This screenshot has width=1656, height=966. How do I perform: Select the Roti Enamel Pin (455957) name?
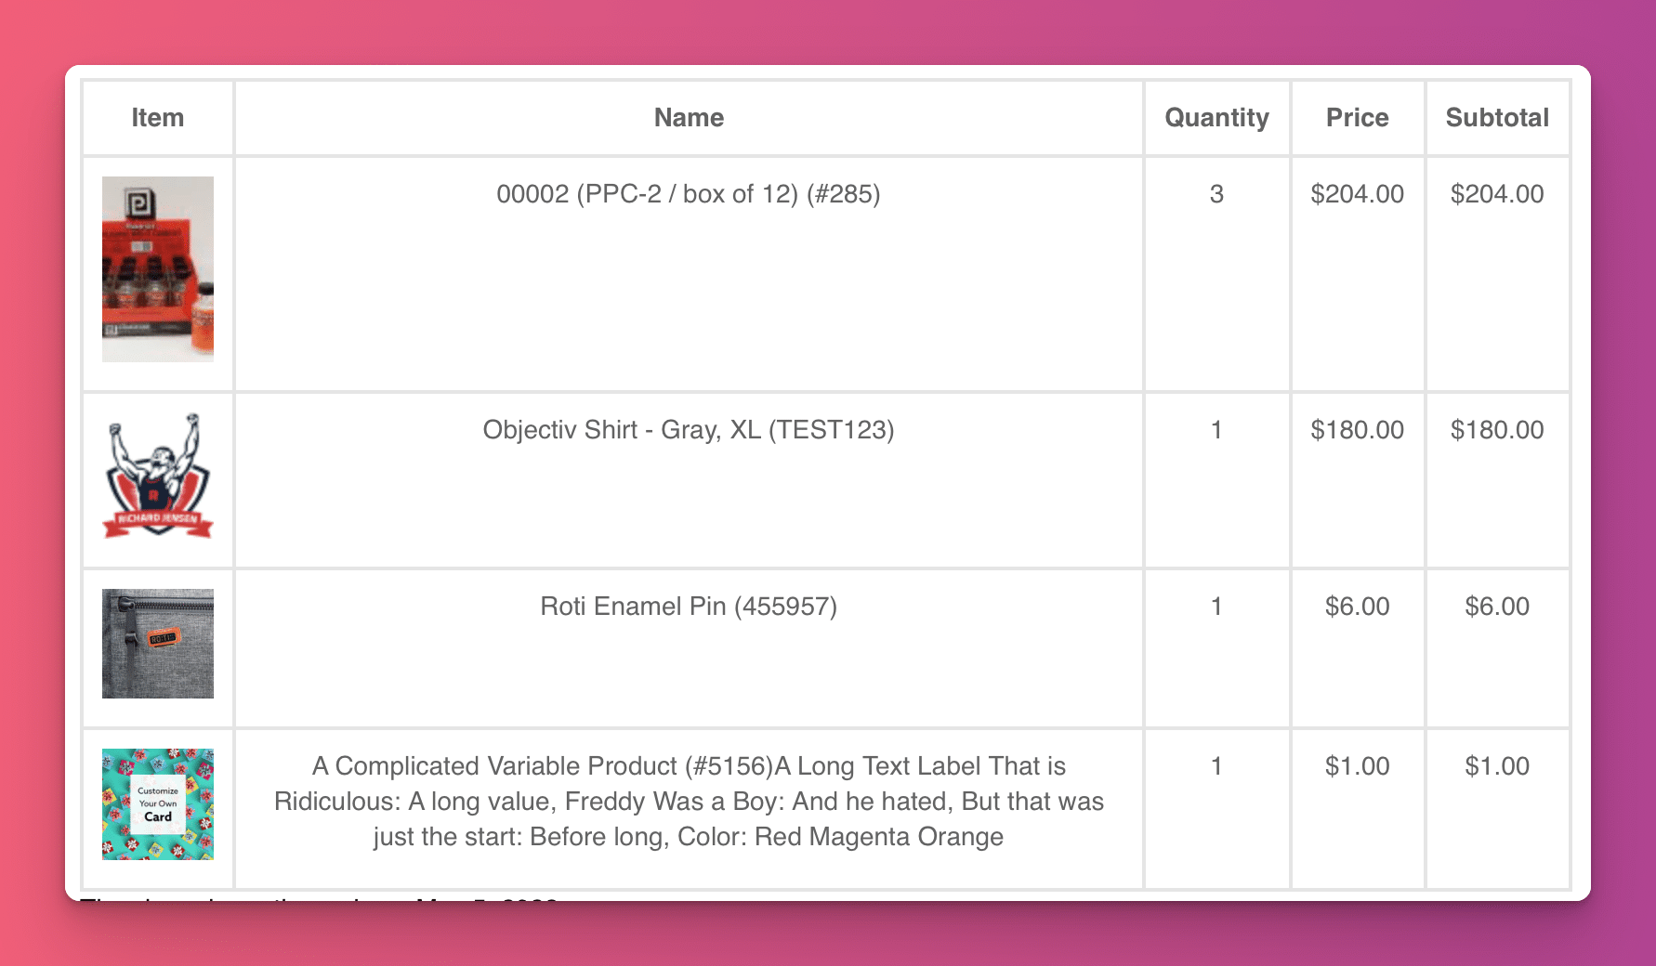click(689, 607)
